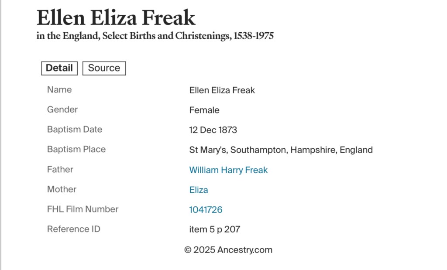Open father William Harry Freak's link
This screenshot has height=270, width=447.
coord(228,170)
